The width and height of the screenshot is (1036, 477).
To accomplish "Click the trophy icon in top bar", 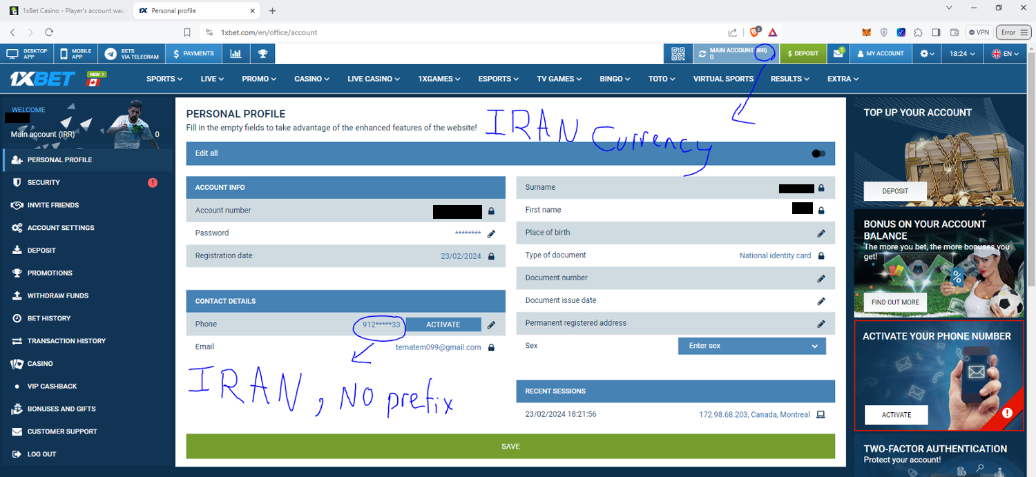I will [x=262, y=53].
